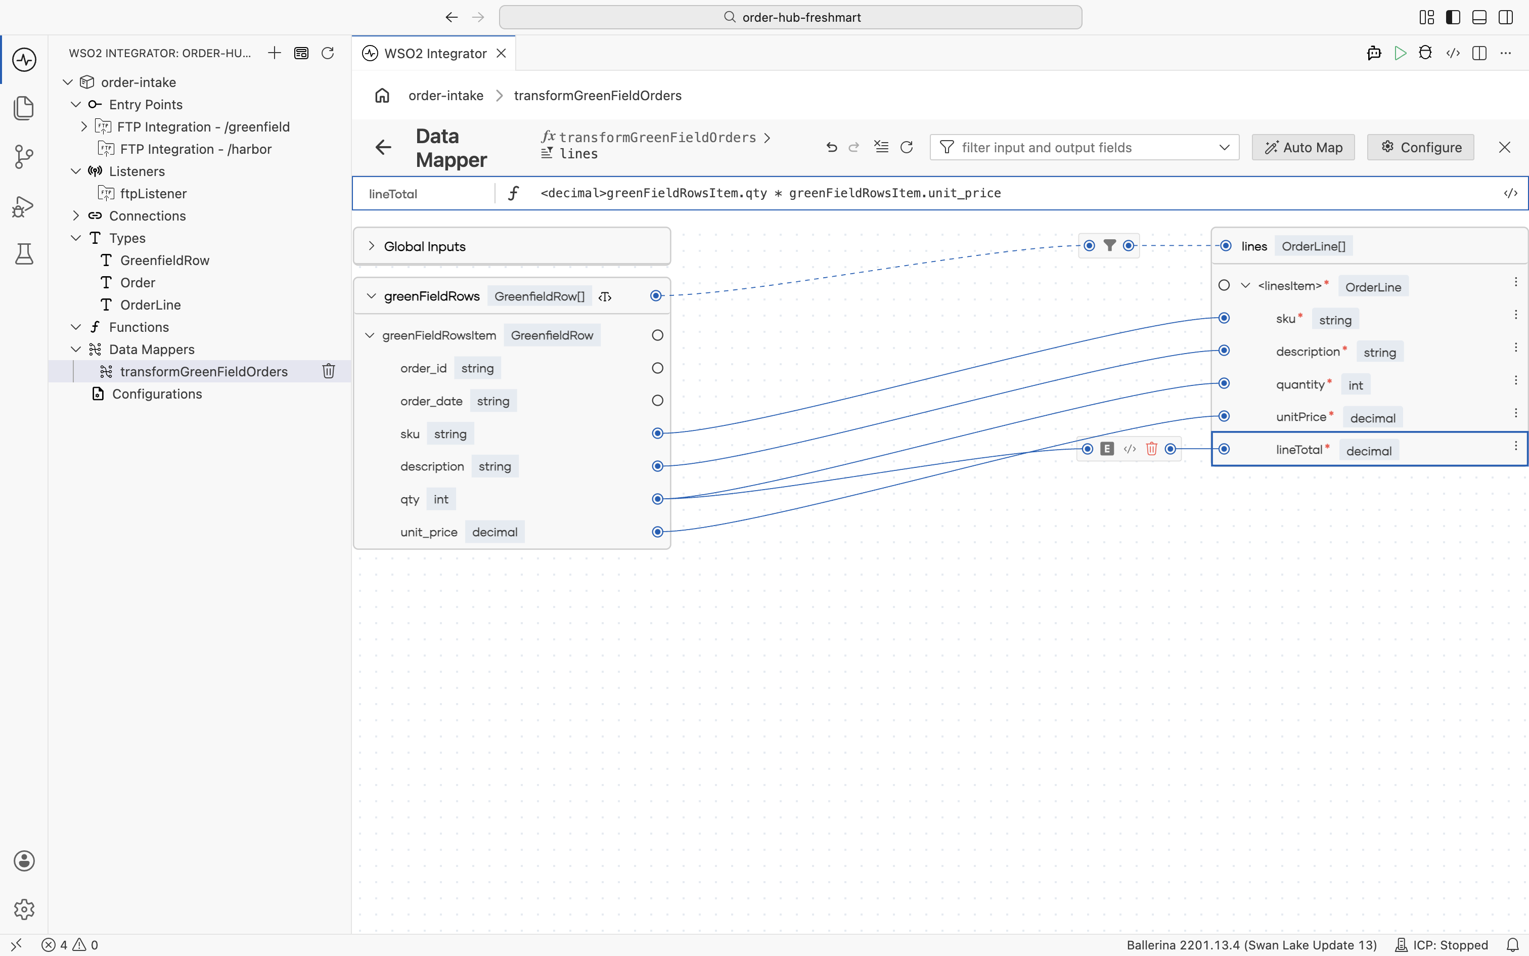Open the WSO2 Integrator activity bar icon
Screen dimensions: 1529x956
coord(24,60)
